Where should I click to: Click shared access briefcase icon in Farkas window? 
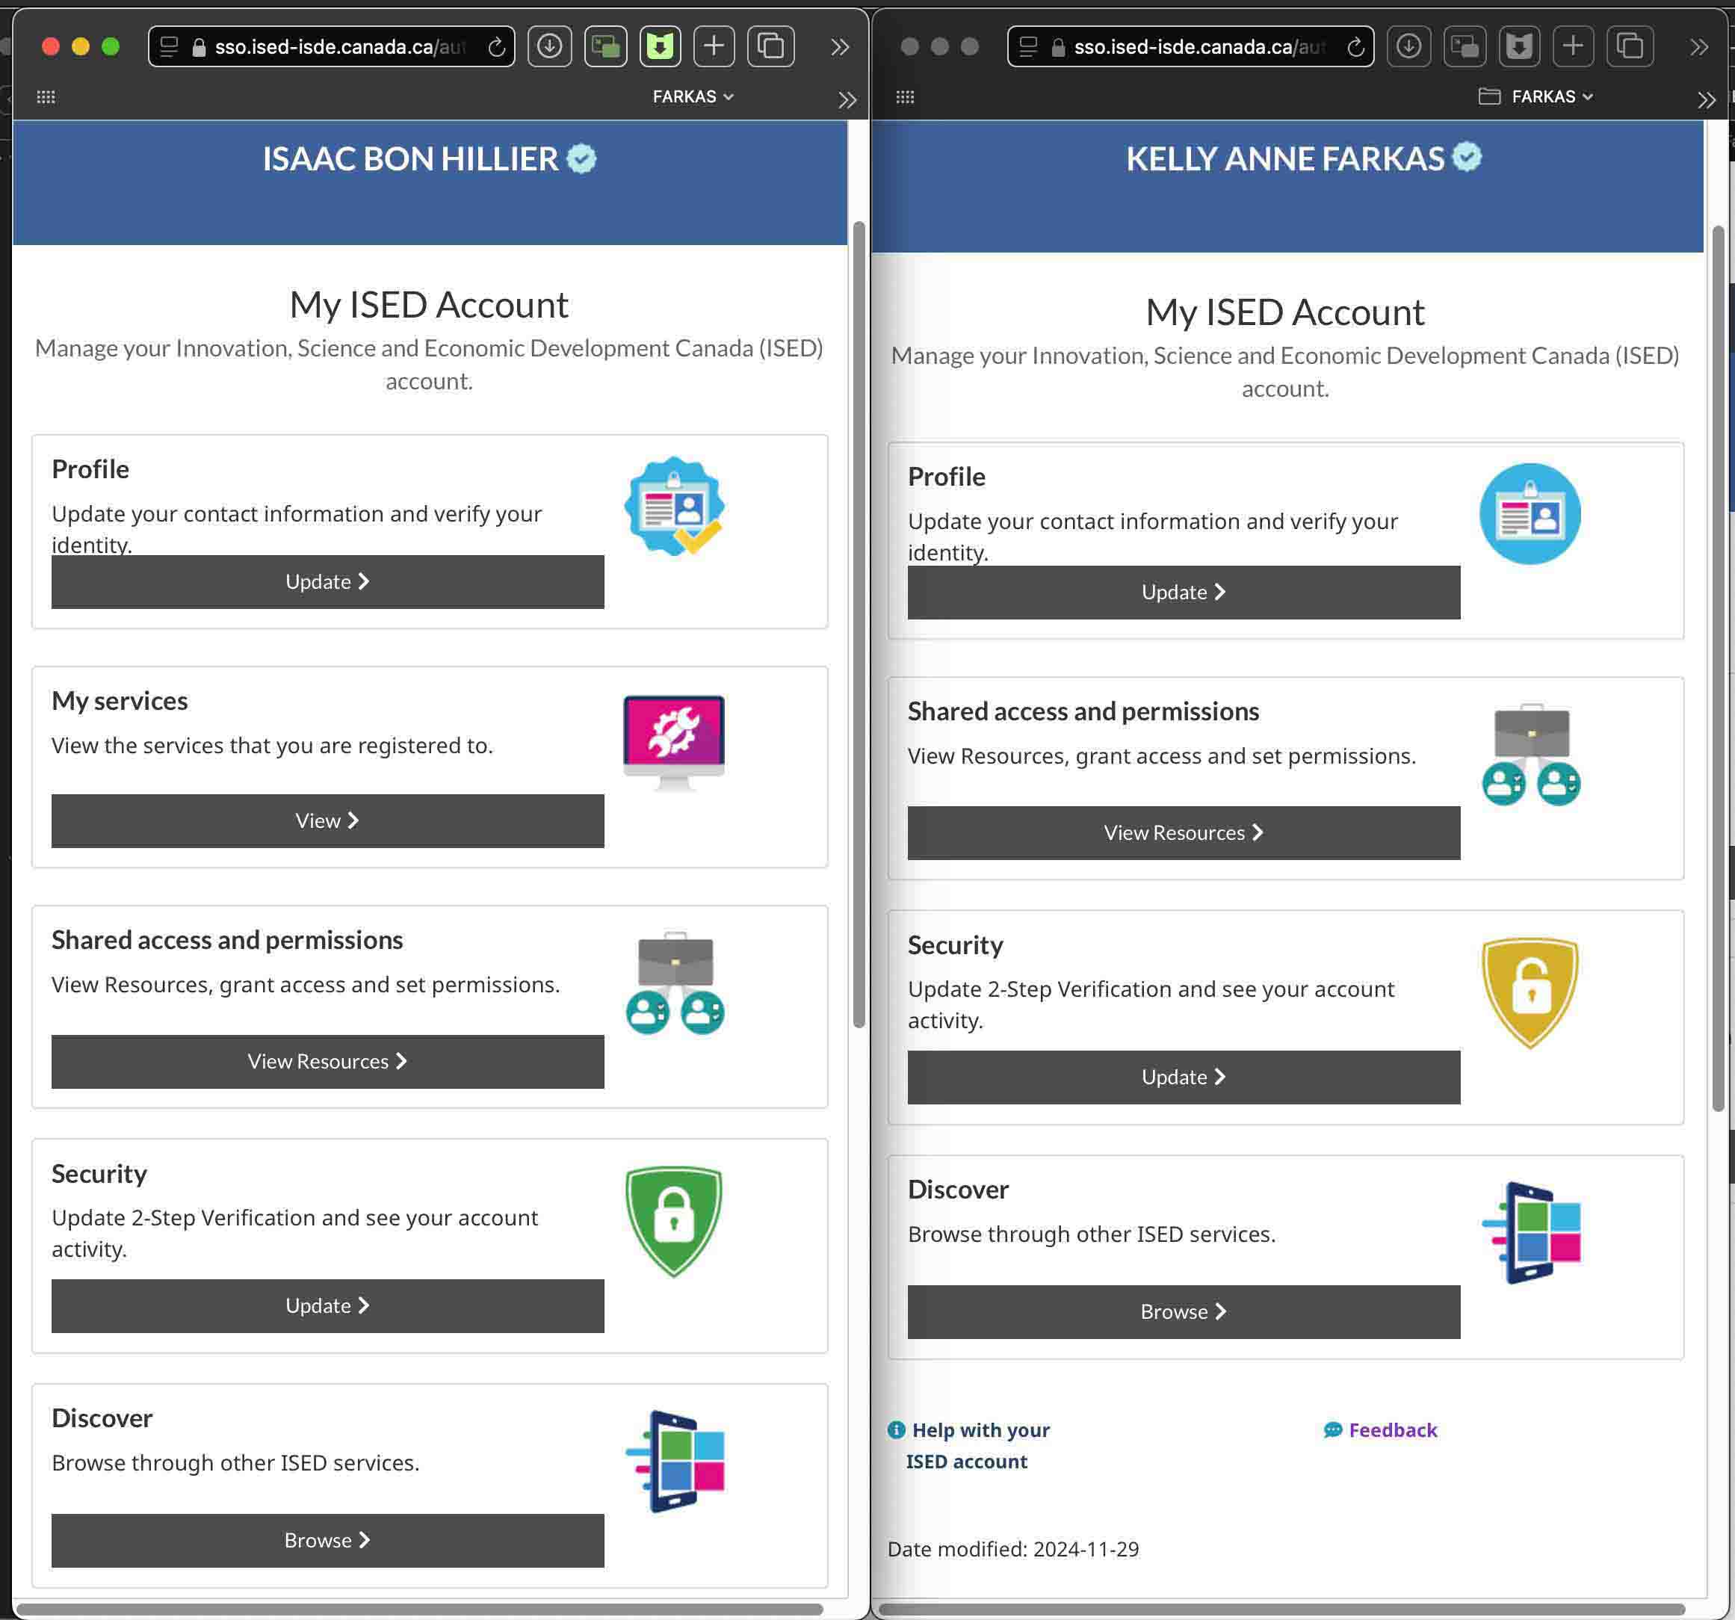point(1531,754)
